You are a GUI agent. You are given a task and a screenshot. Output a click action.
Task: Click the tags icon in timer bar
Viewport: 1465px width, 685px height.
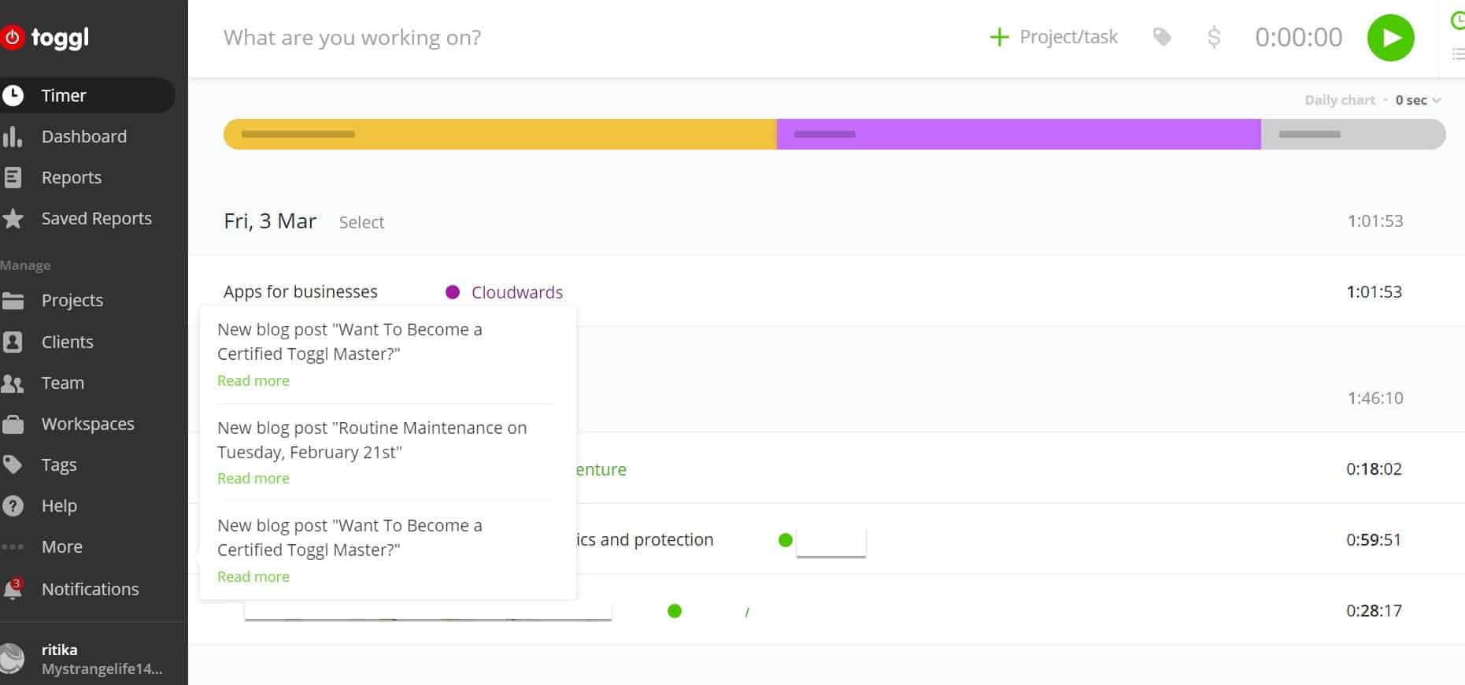click(1162, 37)
